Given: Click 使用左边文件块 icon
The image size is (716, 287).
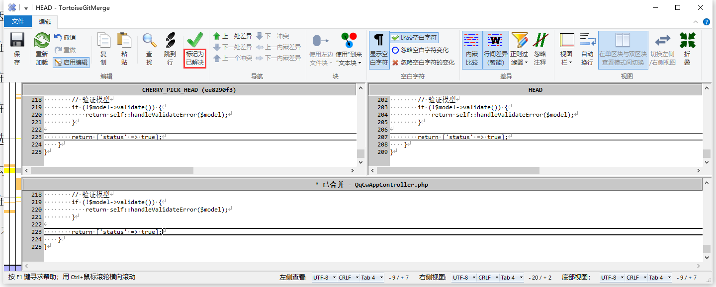Looking at the screenshot, I should tap(321, 40).
